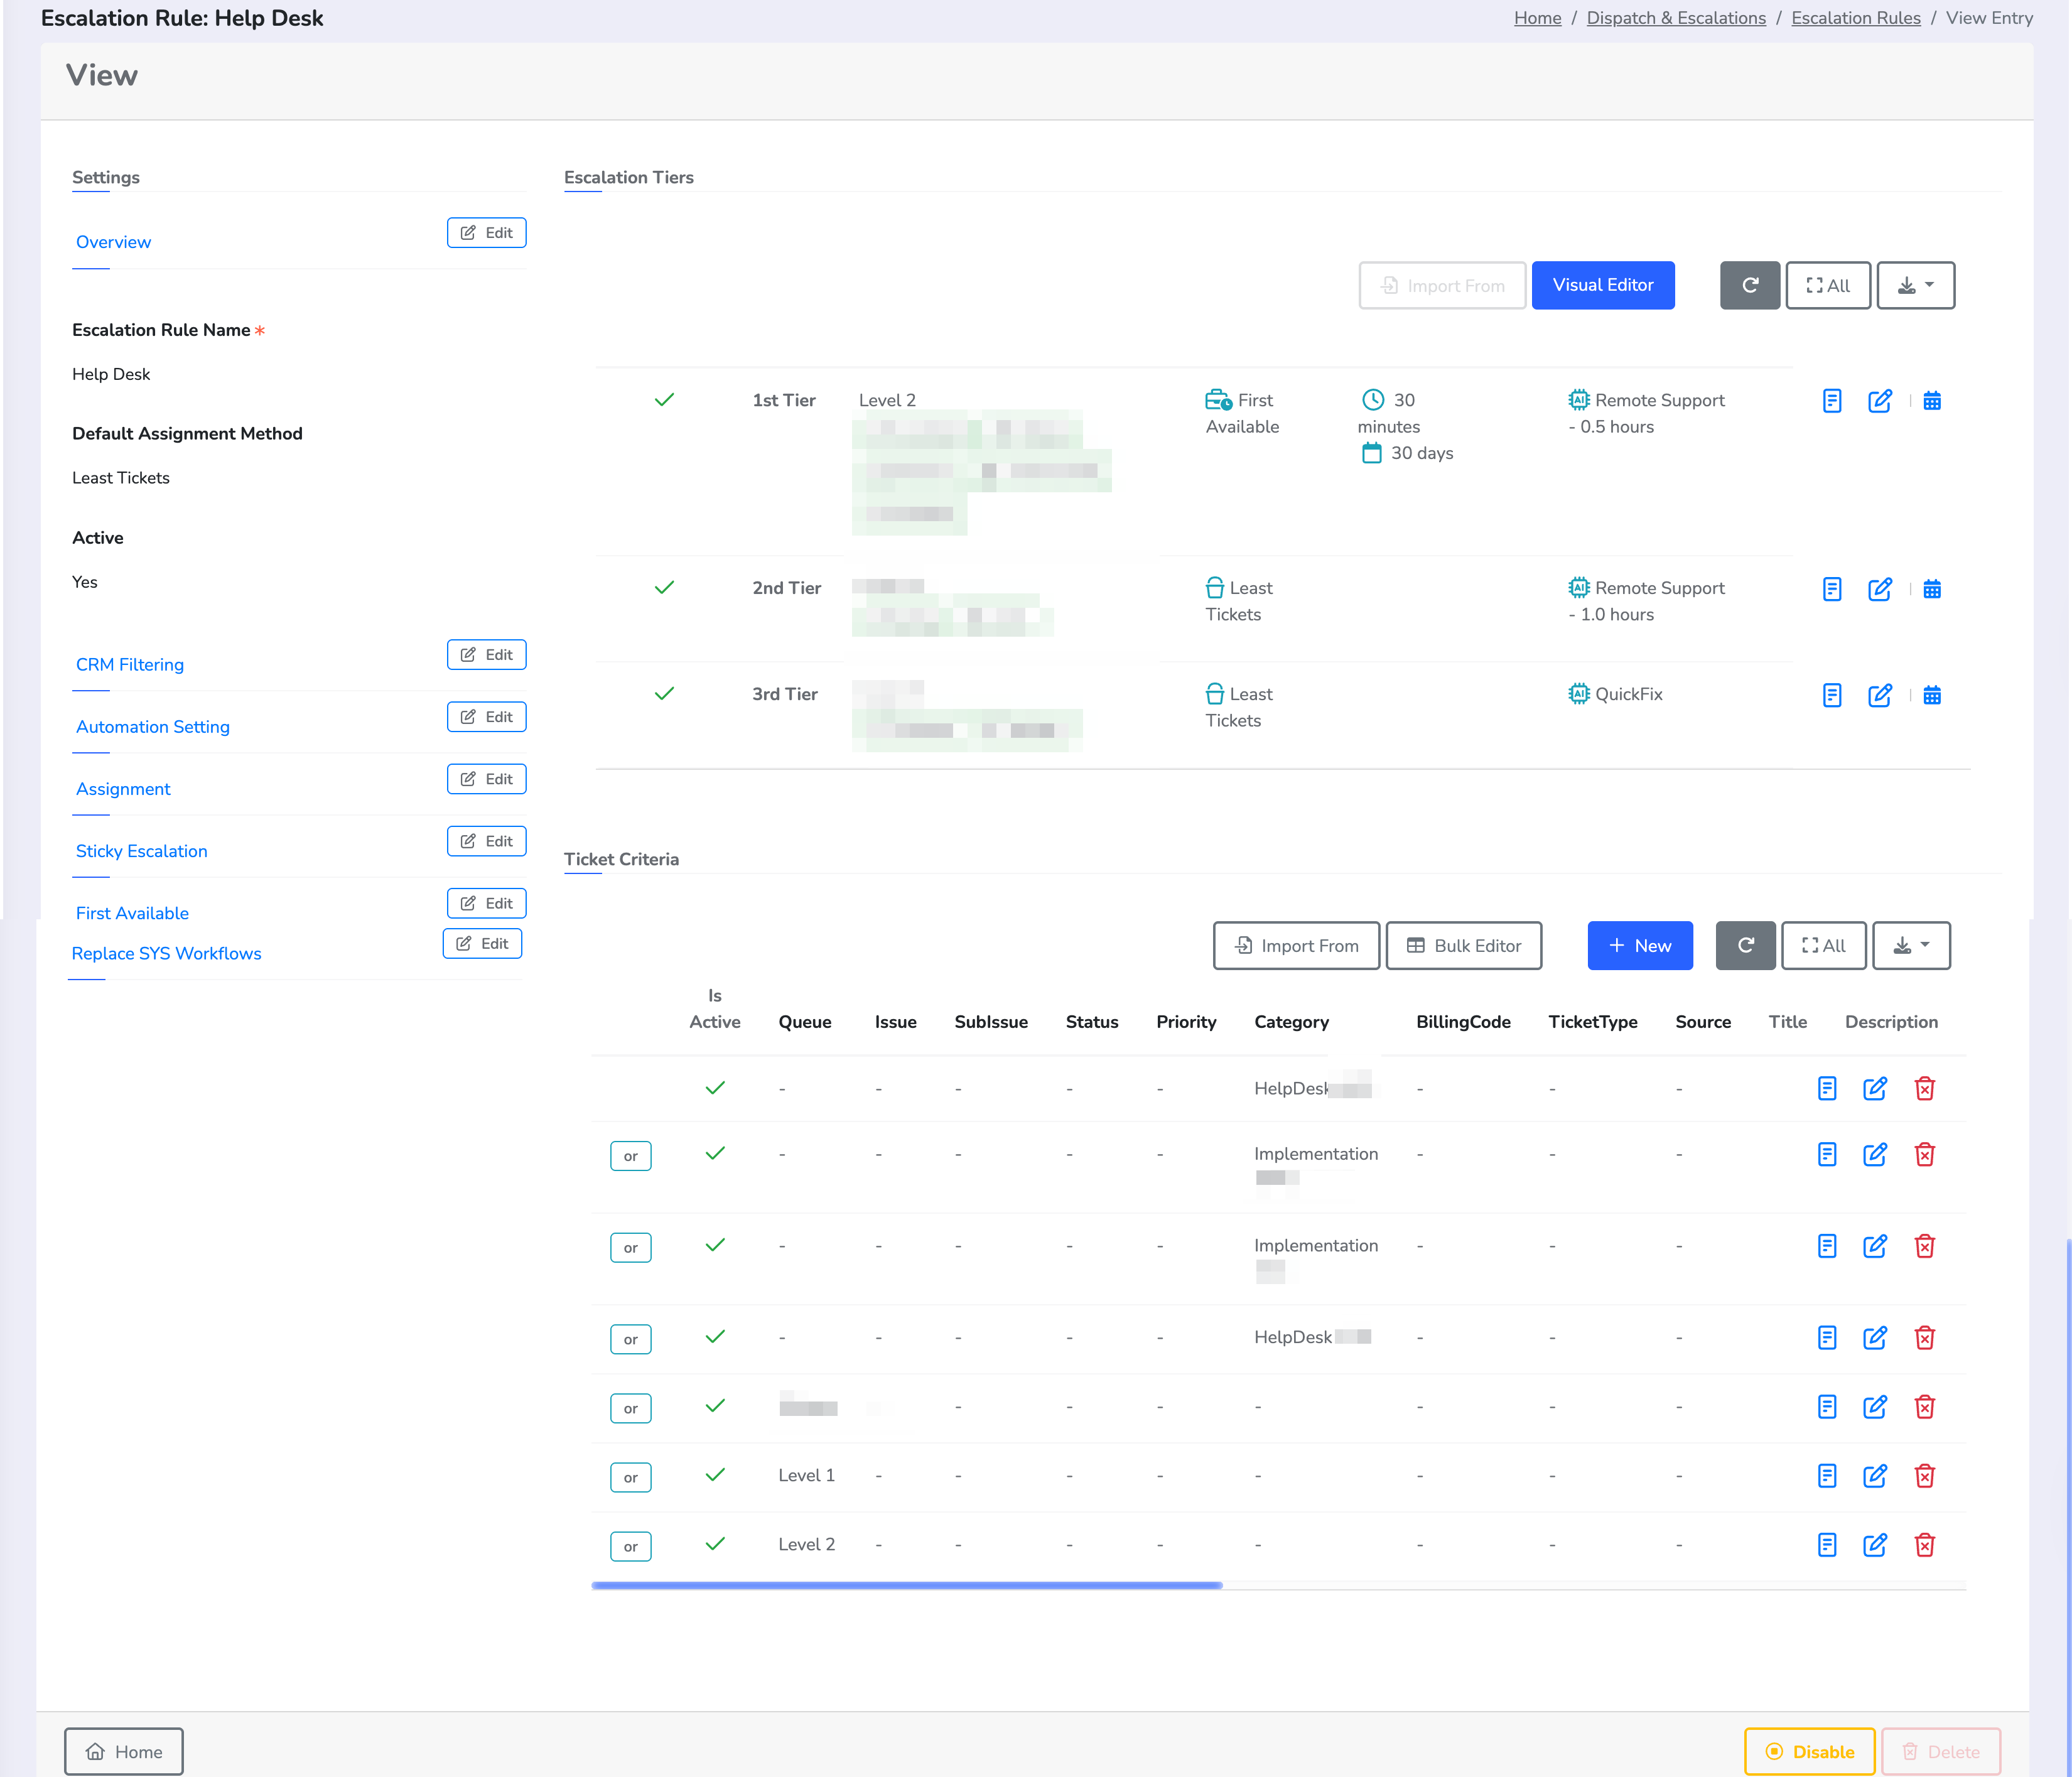Screen dimensions: 2072x1777
Task: Toggle the or operator on Level 2 row
Action: [x=630, y=1546]
